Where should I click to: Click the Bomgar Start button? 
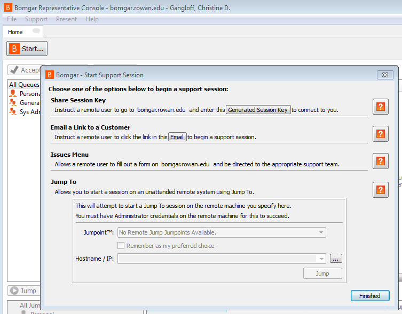click(x=27, y=49)
